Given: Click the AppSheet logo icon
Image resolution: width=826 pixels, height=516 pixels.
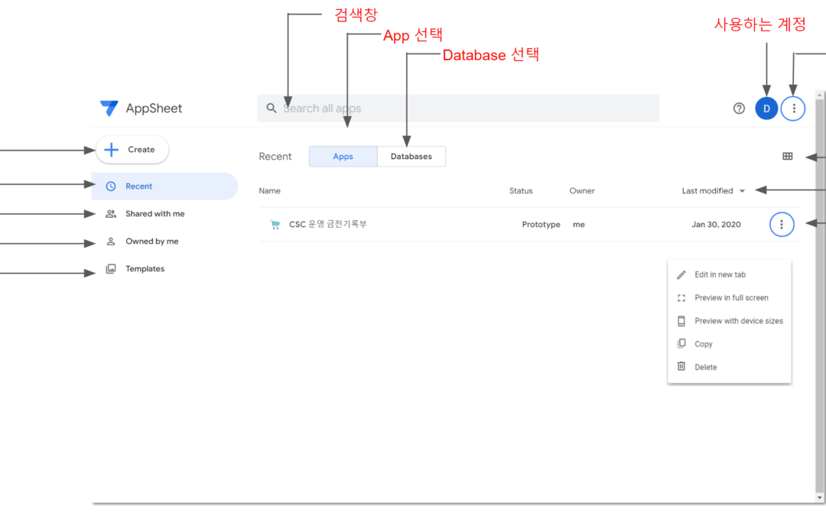Looking at the screenshot, I should (x=109, y=109).
